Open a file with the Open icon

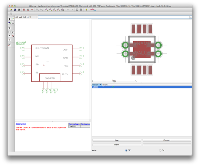(x=11, y=10)
